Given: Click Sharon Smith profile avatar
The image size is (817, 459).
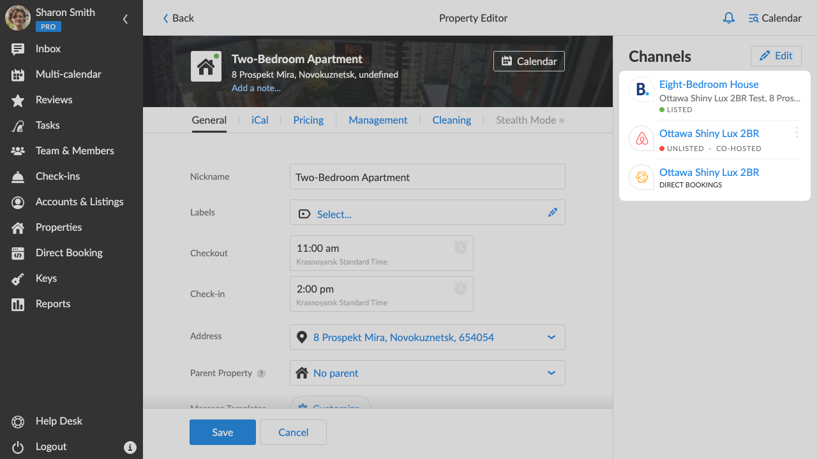Looking at the screenshot, I should pyautogui.click(x=18, y=18).
